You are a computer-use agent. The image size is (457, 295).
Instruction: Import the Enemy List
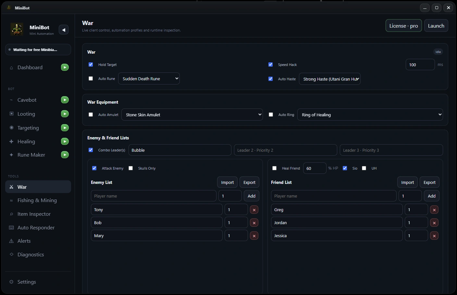[228, 183]
